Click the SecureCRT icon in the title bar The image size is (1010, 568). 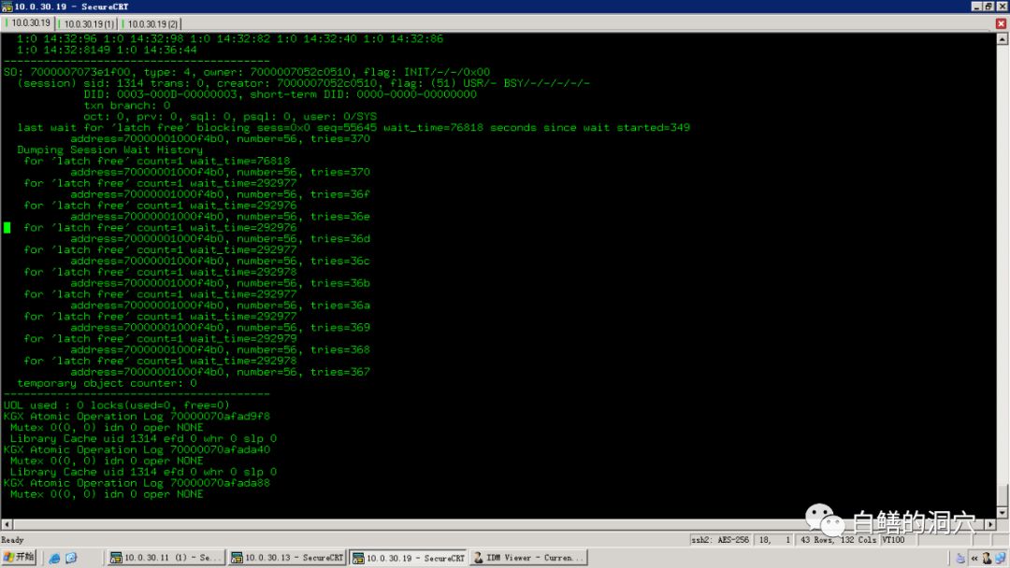tap(7, 7)
